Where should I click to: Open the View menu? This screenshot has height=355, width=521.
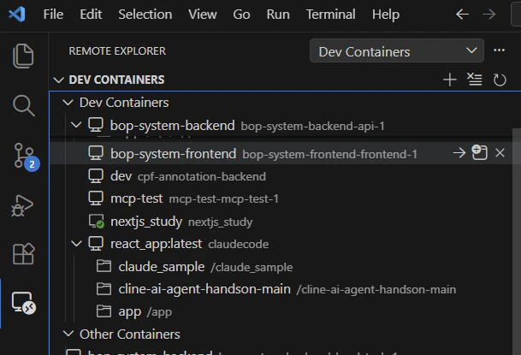pos(203,15)
